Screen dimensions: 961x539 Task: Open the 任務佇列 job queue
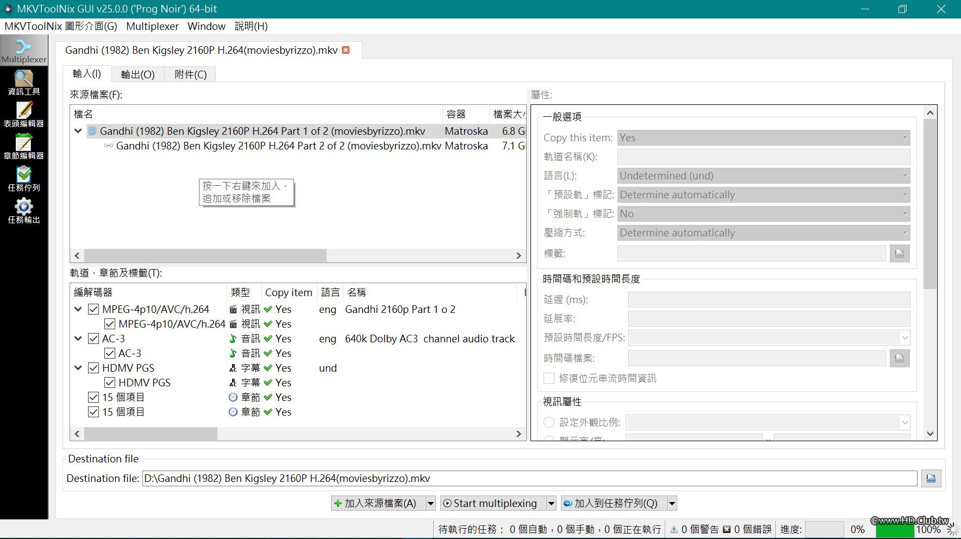coord(24,179)
